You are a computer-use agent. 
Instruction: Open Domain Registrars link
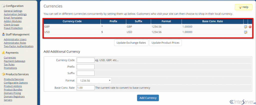click(x=14, y=96)
